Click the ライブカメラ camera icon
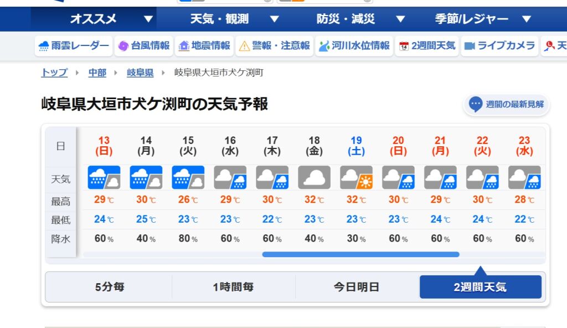This screenshot has height=328, width=567. tap(470, 46)
